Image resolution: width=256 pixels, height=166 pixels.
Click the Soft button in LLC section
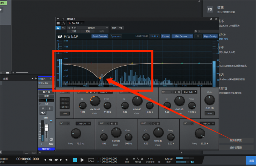click(x=65, y=114)
